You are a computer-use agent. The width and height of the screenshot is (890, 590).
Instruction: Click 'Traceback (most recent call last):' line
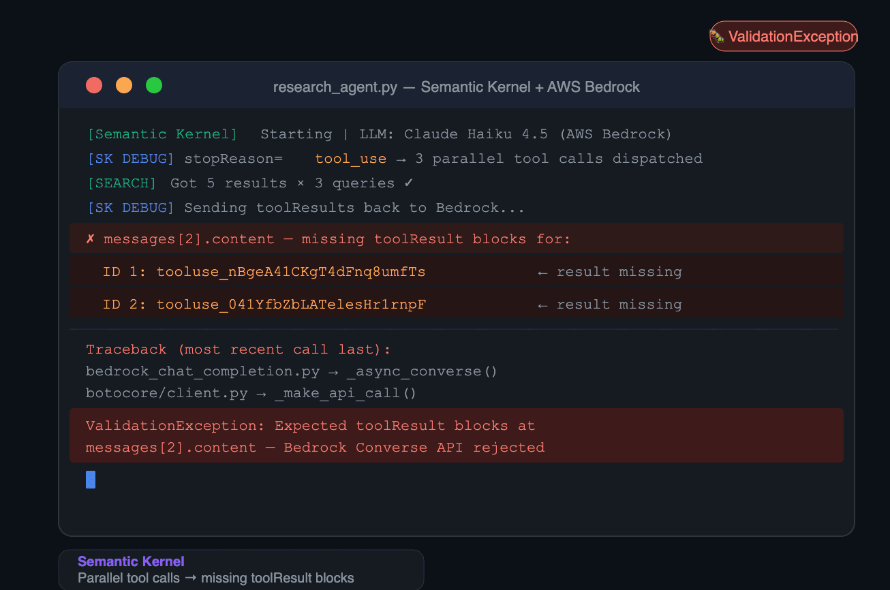click(x=239, y=350)
